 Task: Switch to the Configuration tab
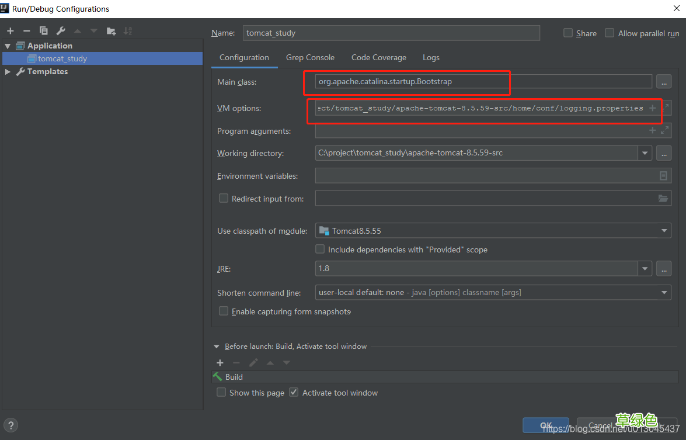click(244, 57)
